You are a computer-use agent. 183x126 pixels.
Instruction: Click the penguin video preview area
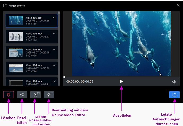click(121, 44)
